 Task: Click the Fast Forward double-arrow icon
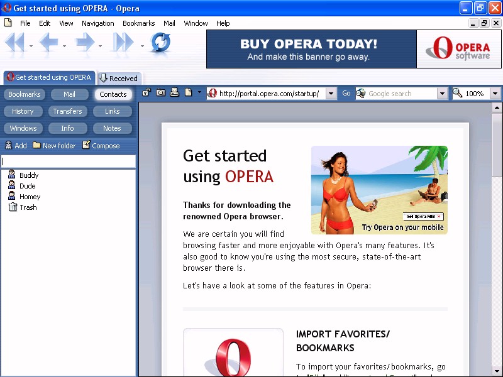(x=123, y=43)
